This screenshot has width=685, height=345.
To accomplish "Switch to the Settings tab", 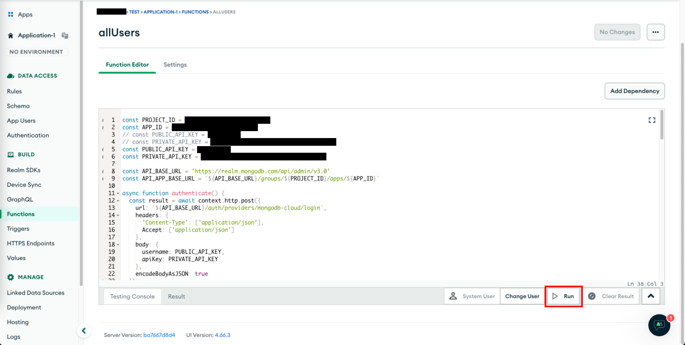I will [175, 65].
